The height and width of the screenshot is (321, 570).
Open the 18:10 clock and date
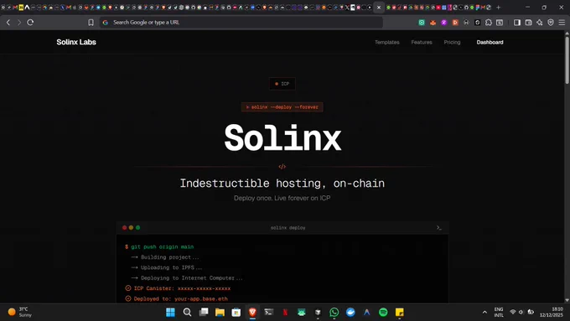click(551, 313)
